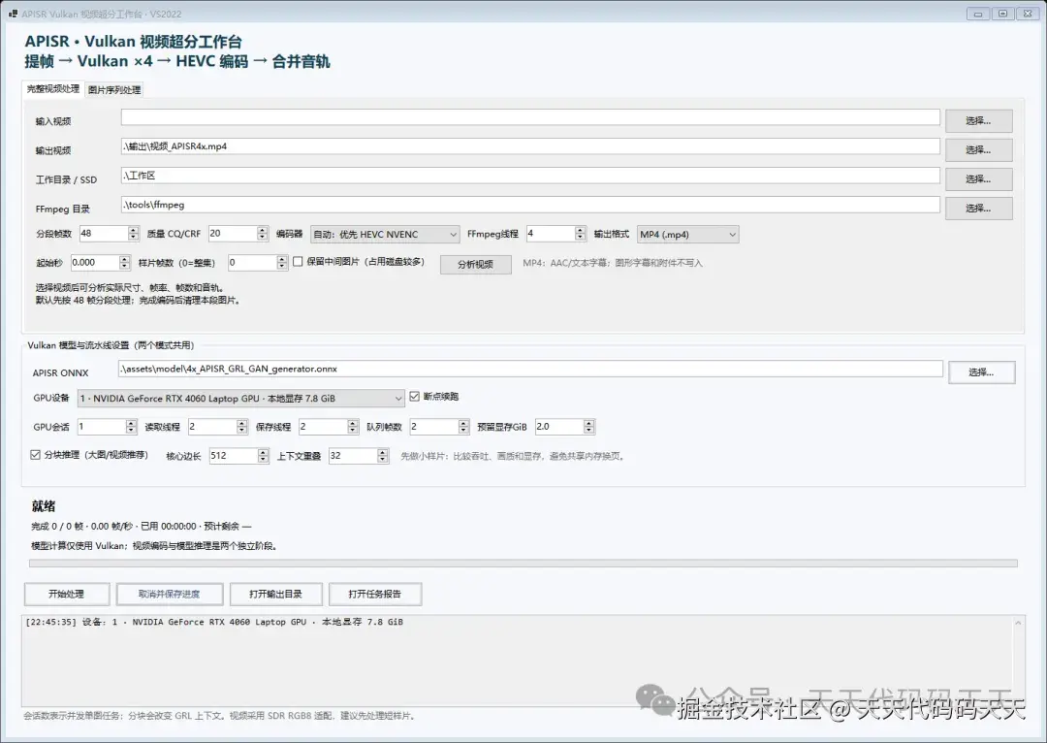
Task: Click the 分段帧数 value field 48
Action: (103, 233)
